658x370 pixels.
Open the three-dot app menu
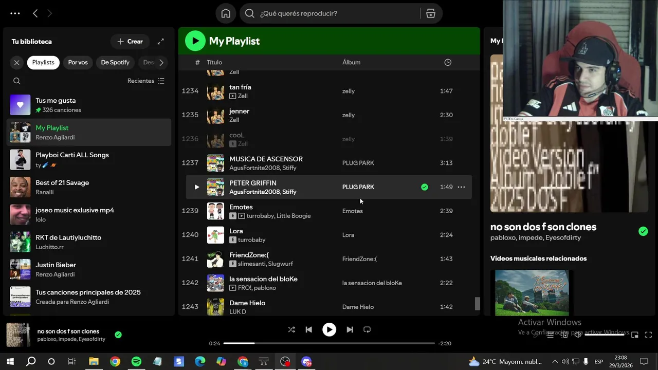pyautogui.click(x=15, y=13)
